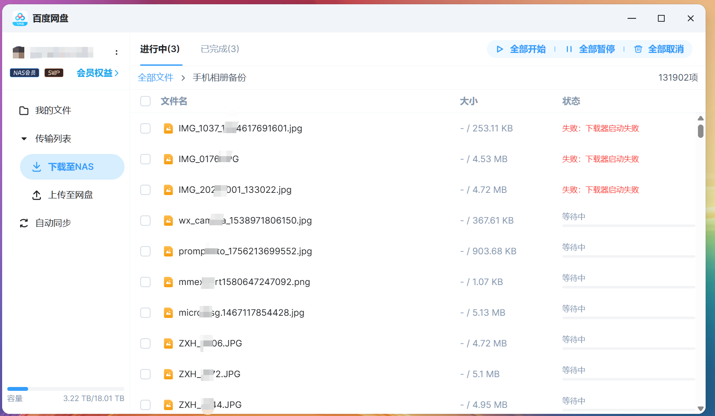Toggle the select-all checkbox in header
Image resolution: width=715 pixels, height=416 pixels.
[x=145, y=101]
